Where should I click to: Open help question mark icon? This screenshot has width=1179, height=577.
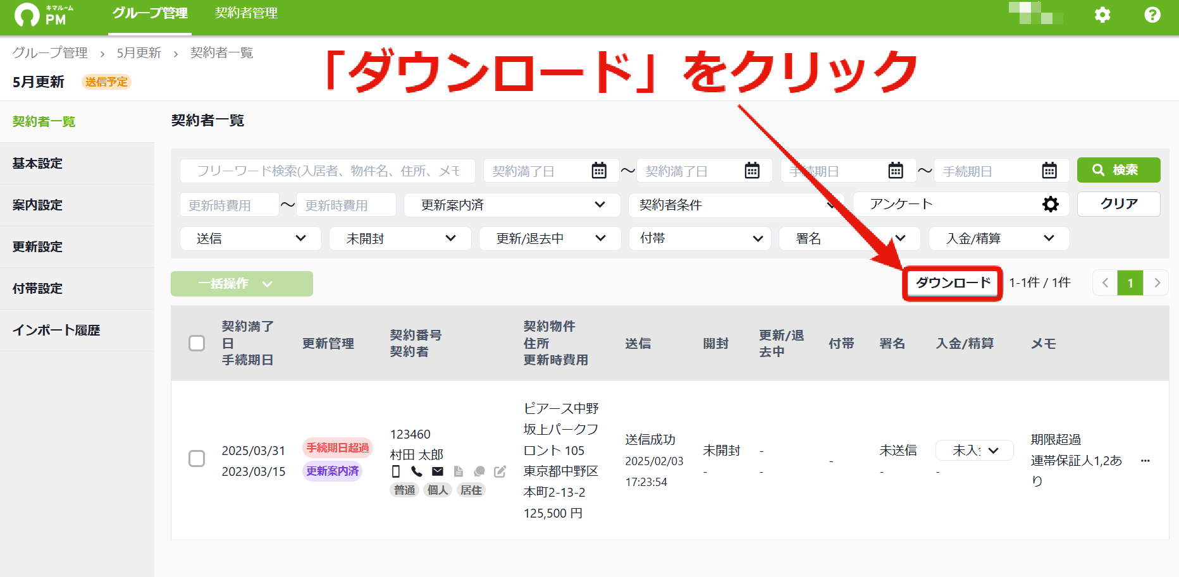click(x=1152, y=15)
